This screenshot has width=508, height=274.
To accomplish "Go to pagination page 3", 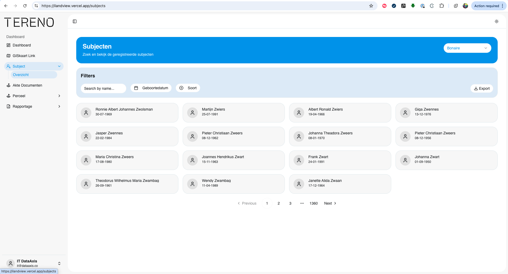I will point(290,203).
